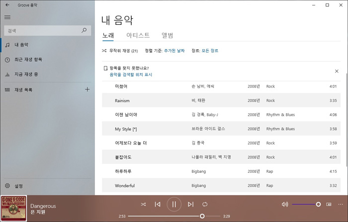Click Bigbang artist in 하루하루 row
The image size is (348, 222).
199,171
